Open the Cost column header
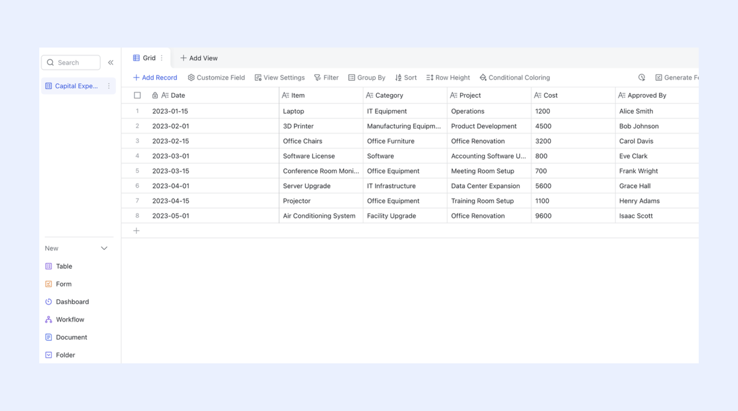 point(573,95)
